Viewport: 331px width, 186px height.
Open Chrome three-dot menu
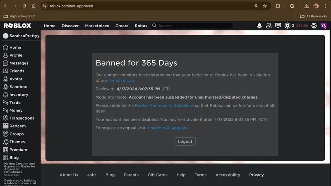click(x=325, y=6)
